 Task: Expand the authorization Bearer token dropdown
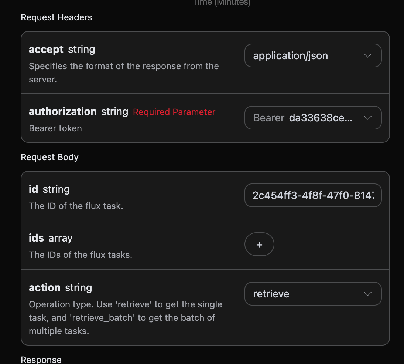[312, 118]
